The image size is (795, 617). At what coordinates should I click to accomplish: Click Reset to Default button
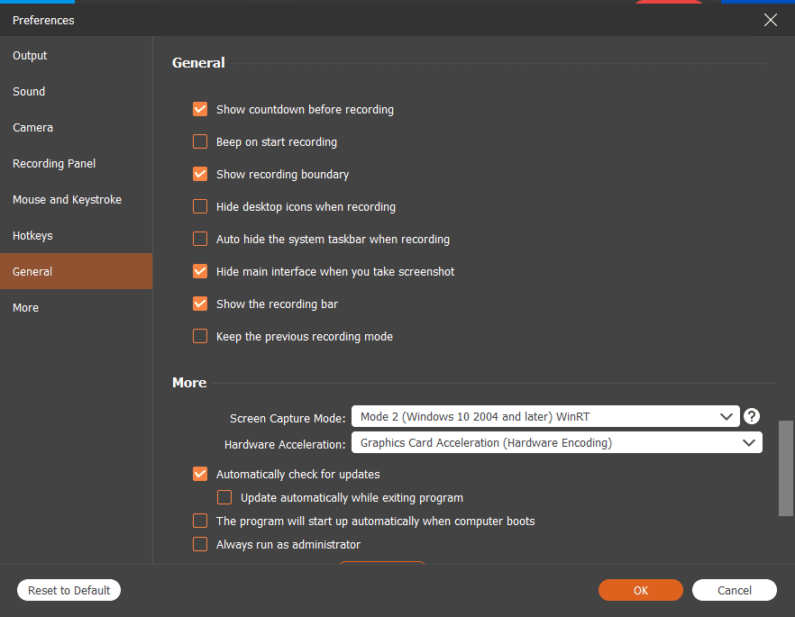coord(69,590)
